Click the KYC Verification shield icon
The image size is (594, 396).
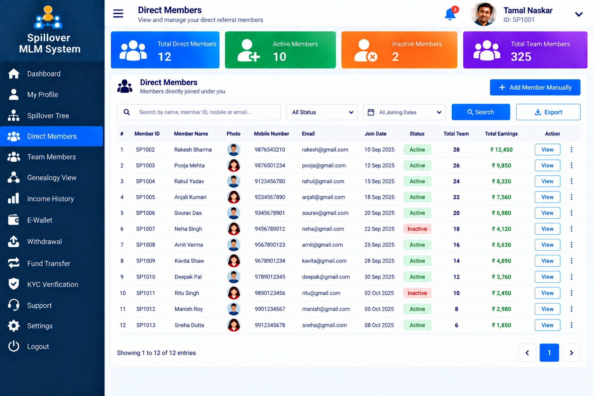14,284
